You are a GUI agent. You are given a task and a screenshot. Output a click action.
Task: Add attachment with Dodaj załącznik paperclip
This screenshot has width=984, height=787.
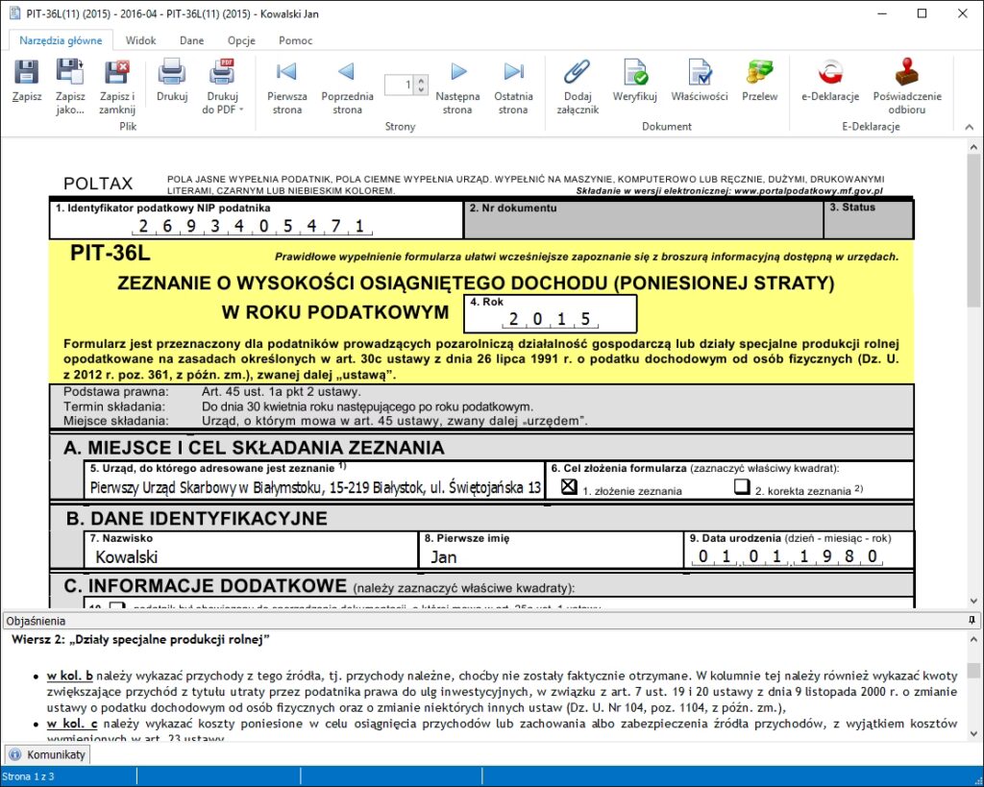[576, 73]
